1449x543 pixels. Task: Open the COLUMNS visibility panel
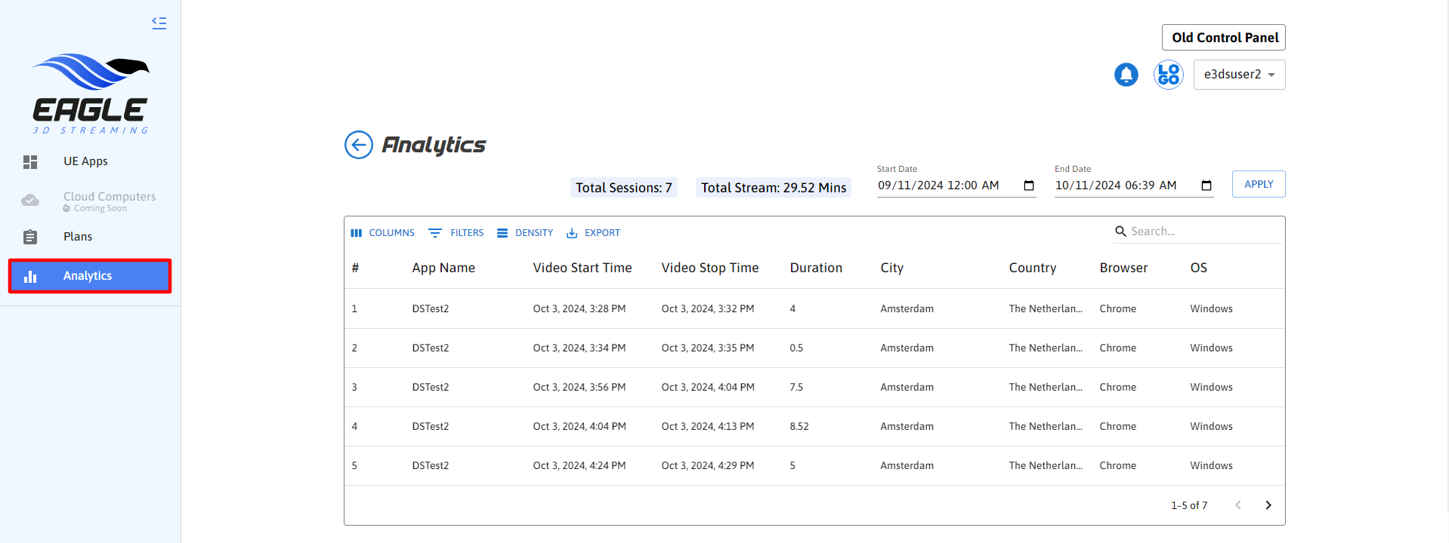coord(382,233)
